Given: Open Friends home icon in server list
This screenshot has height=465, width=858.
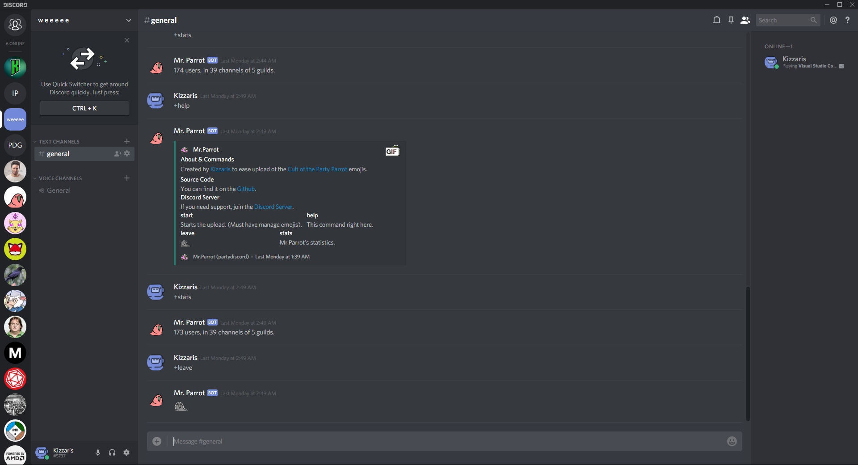Looking at the screenshot, I should (15, 25).
